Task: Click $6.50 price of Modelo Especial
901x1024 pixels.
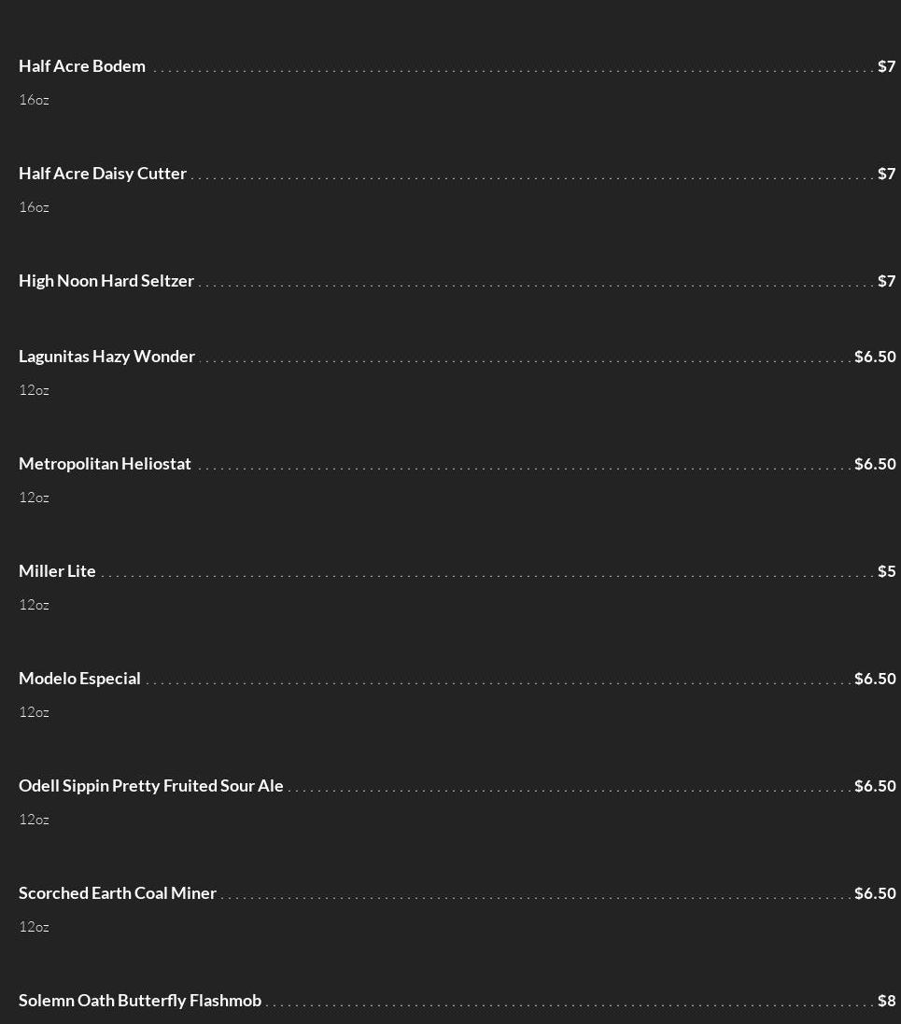Action: tap(875, 679)
